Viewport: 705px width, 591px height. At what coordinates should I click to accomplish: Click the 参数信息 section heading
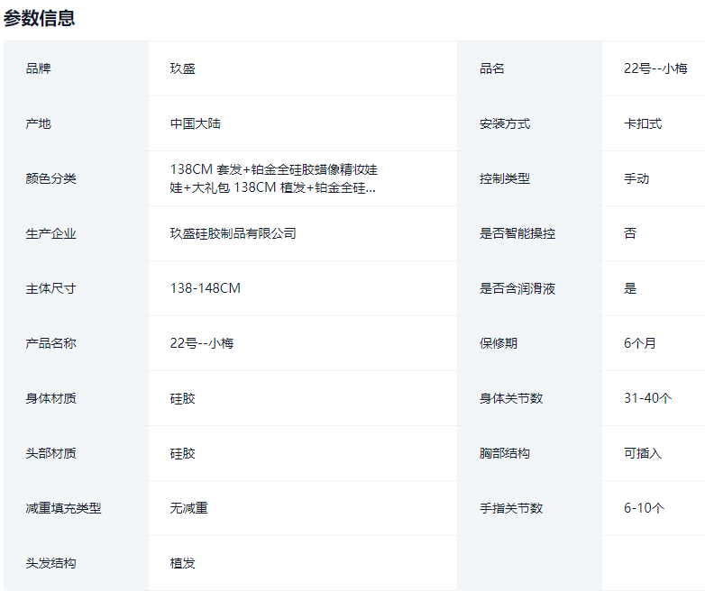40,18
